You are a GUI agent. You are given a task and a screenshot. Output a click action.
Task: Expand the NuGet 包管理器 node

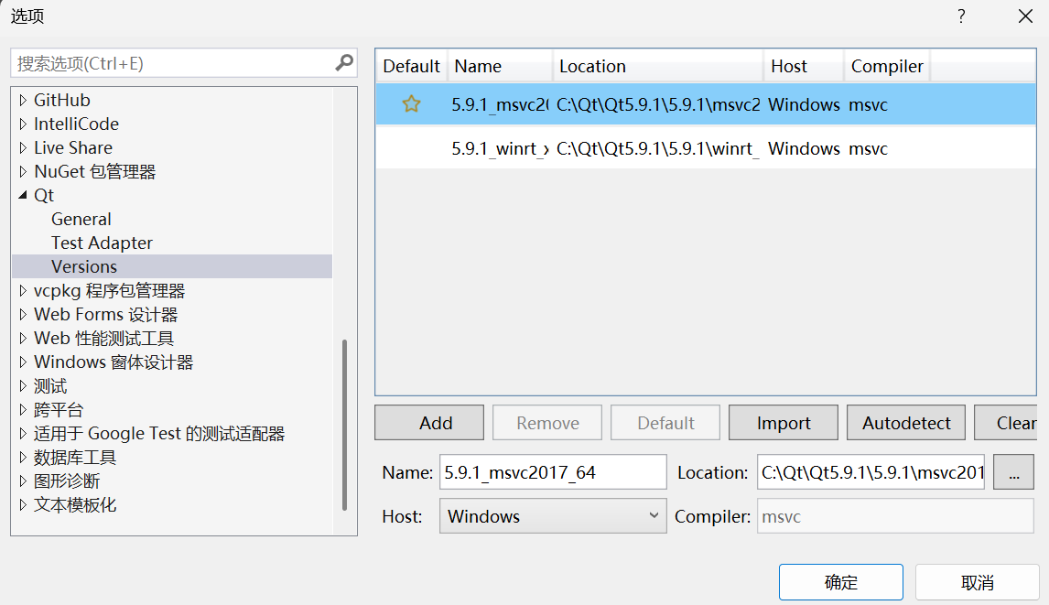tap(22, 171)
